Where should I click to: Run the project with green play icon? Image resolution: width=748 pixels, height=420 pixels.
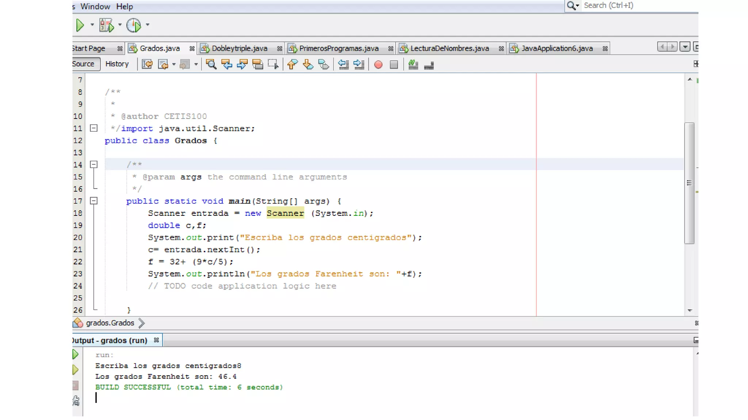tap(80, 25)
